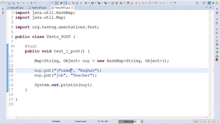The height and width of the screenshot is (124, 220).
Task: Click the Pin Editor icon
Action: (175, 3)
